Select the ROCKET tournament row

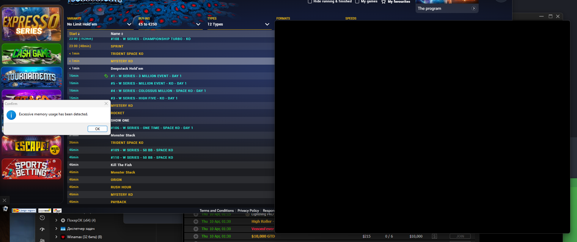(193, 113)
